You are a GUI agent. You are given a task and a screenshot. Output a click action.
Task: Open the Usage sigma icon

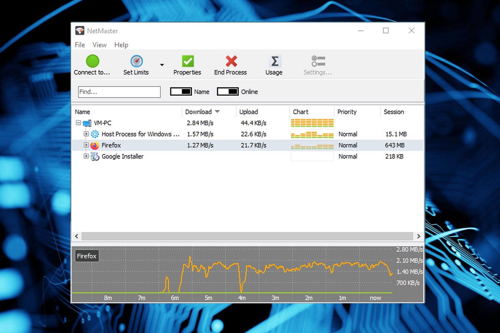(x=275, y=61)
